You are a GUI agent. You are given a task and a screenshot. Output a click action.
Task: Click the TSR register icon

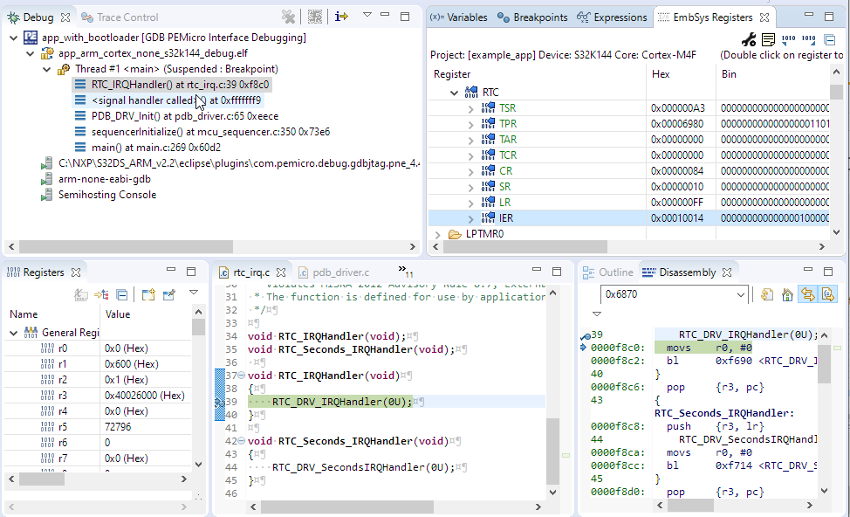(x=489, y=108)
